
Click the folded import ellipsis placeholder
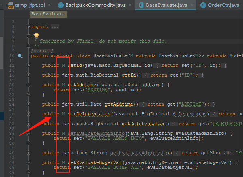click(55, 27)
